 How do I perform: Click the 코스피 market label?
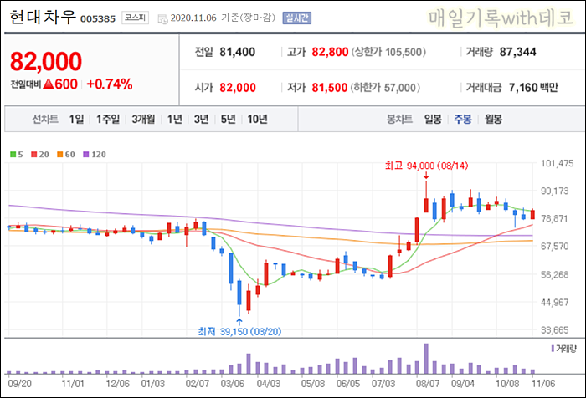point(135,18)
